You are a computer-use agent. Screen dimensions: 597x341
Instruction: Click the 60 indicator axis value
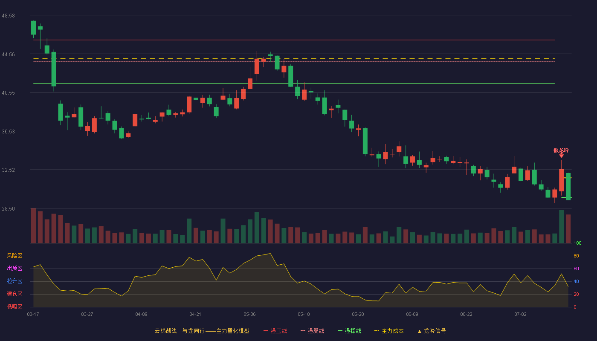tap(576, 269)
